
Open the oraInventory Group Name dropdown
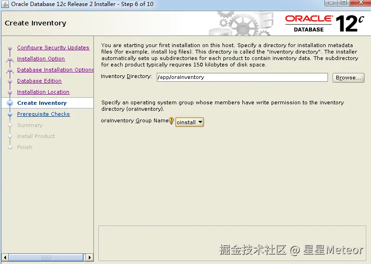(x=190, y=122)
